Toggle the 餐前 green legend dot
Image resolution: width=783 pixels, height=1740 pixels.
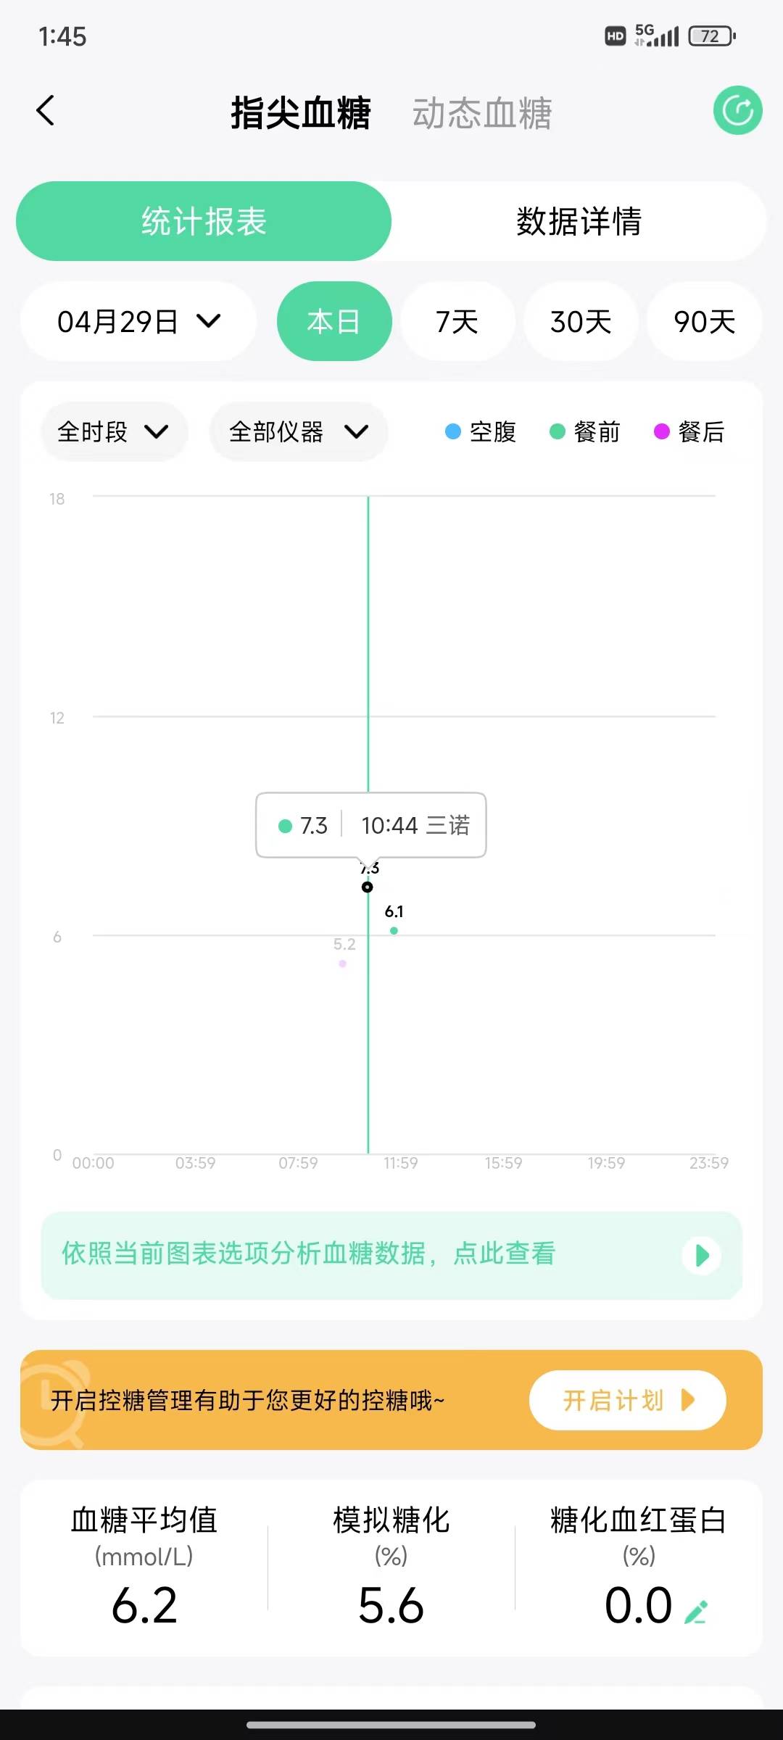pyautogui.click(x=558, y=432)
